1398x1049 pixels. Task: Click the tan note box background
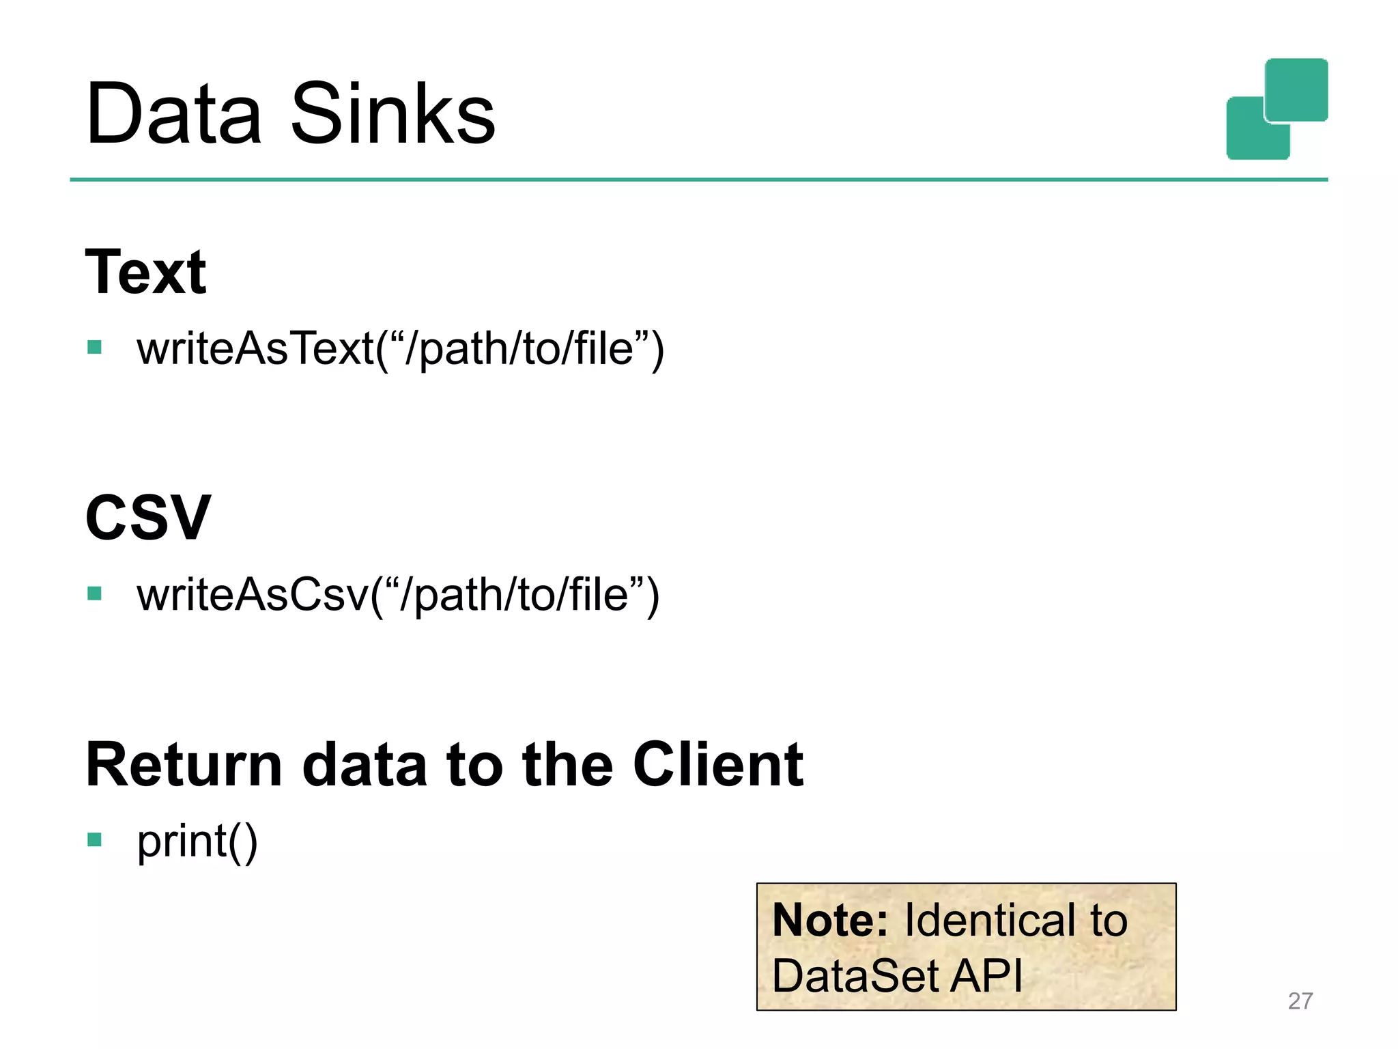point(1106,980)
